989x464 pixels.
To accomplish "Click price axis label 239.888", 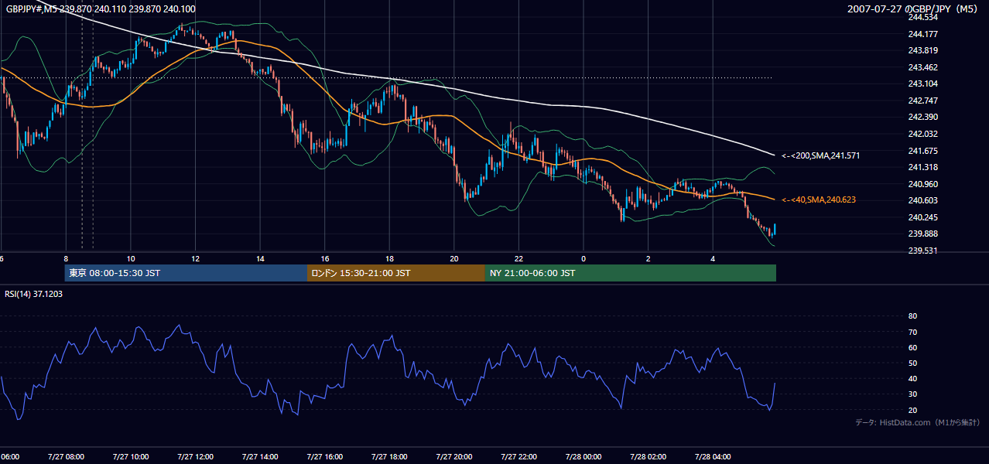I will click(x=923, y=234).
